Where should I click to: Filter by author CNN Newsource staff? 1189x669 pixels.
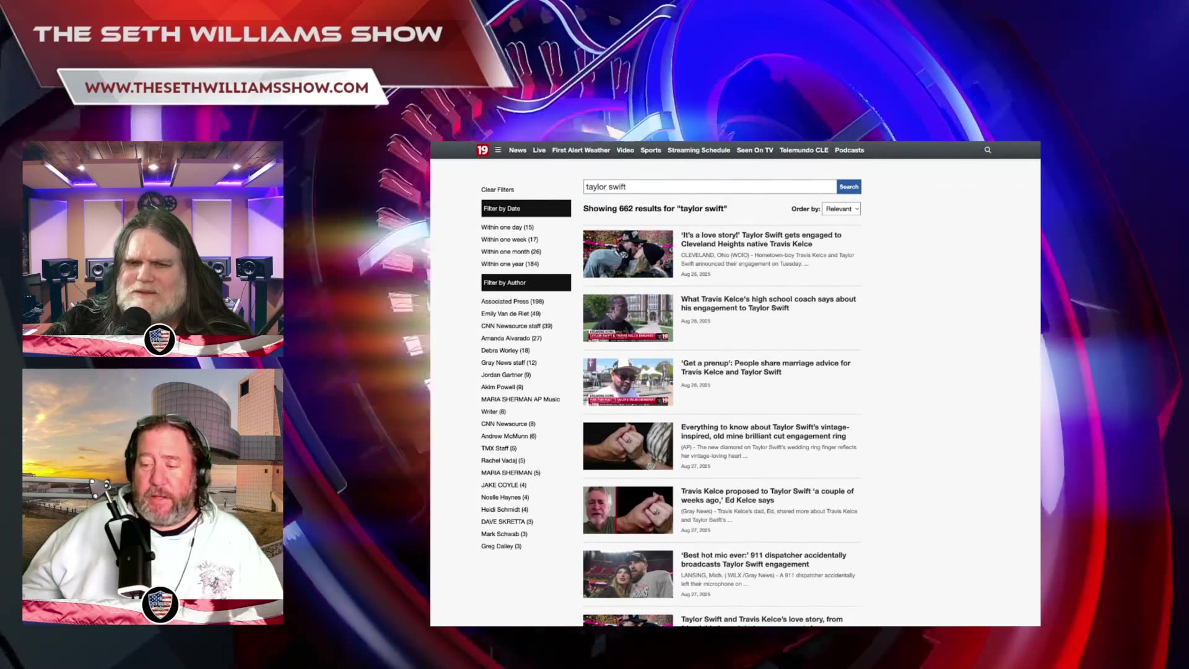[516, 326]
